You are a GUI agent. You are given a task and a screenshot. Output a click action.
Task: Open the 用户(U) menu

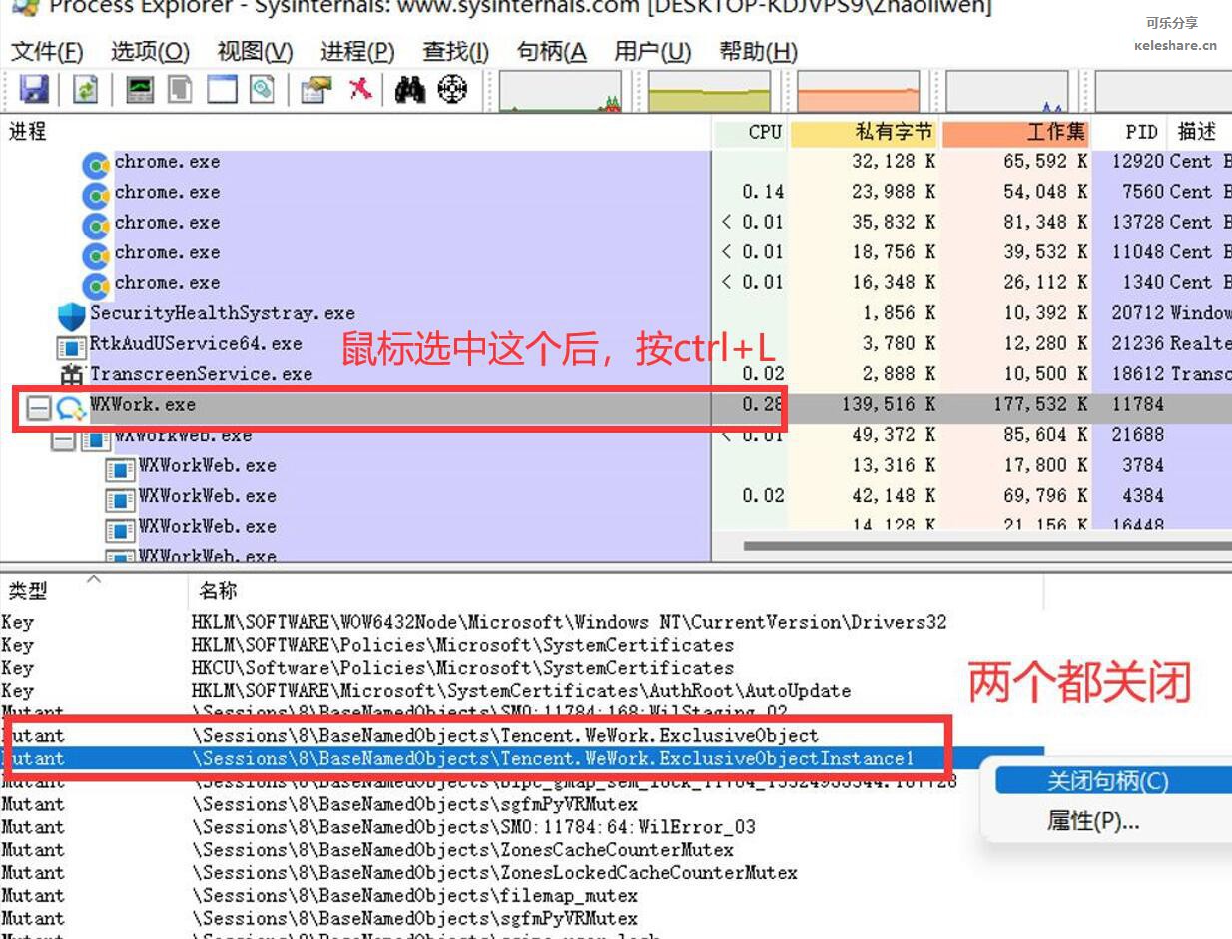[x=653, y=51]
